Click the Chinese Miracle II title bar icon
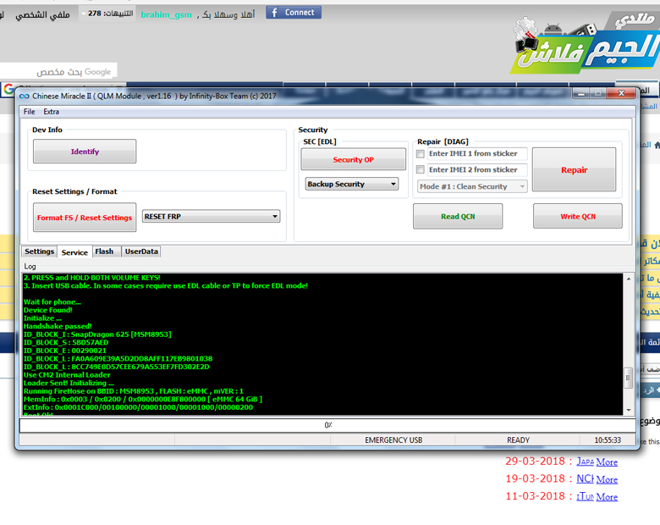 (x=25, y=96)
